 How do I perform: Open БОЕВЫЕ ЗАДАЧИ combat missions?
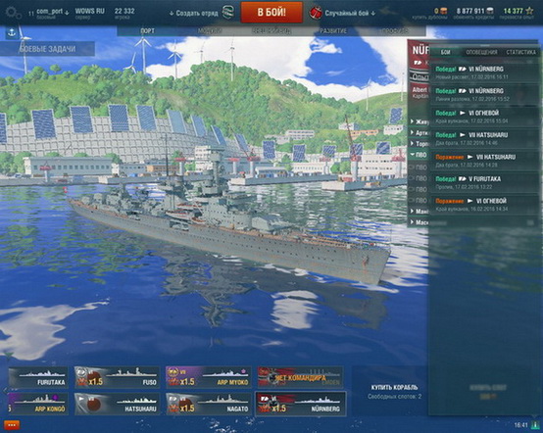tap(47, 49)
